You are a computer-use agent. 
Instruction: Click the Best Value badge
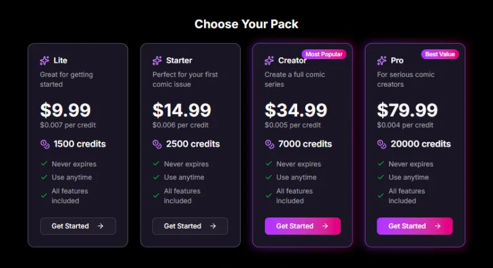click(440, 54)
